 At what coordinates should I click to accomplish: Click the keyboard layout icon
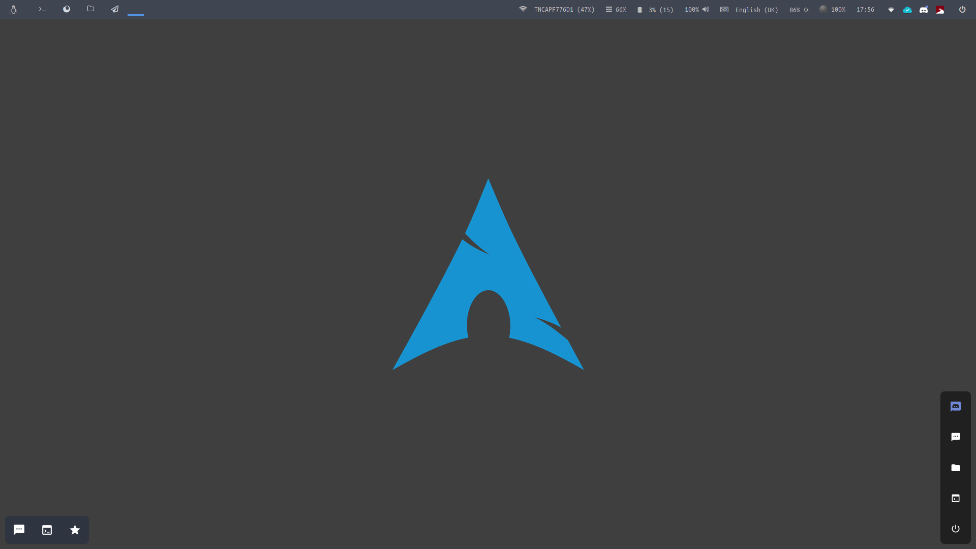[x=724, y=9]
